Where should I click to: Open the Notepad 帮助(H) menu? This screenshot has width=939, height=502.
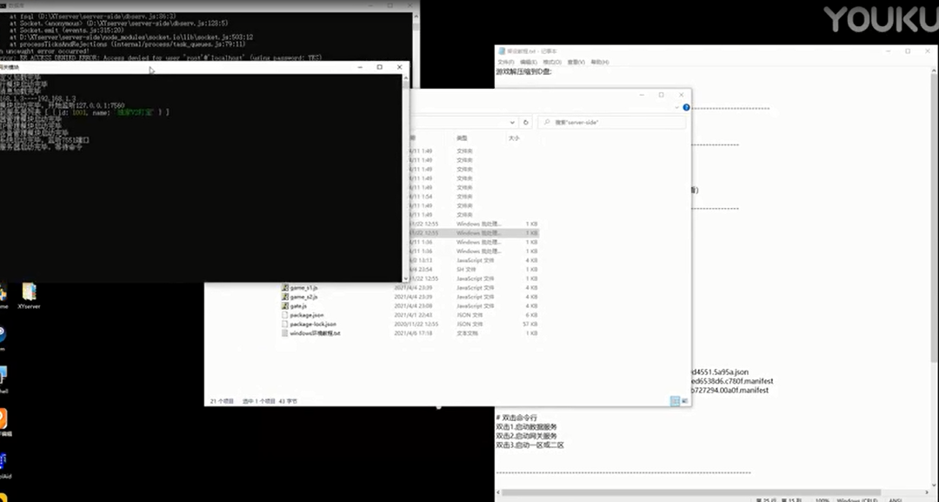(598, 63)
